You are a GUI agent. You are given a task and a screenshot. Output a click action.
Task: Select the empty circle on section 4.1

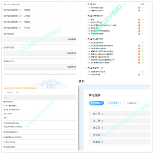(x=139, y=72)
